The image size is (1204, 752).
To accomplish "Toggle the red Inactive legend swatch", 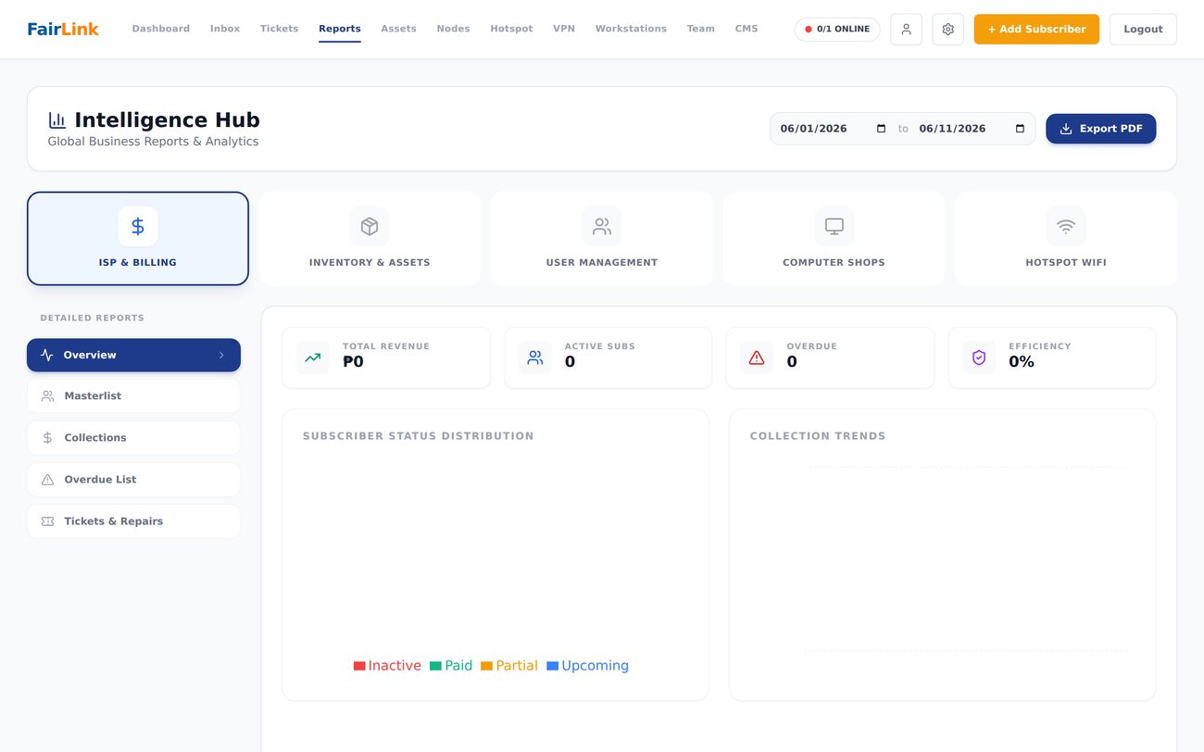I will [359, 666].
